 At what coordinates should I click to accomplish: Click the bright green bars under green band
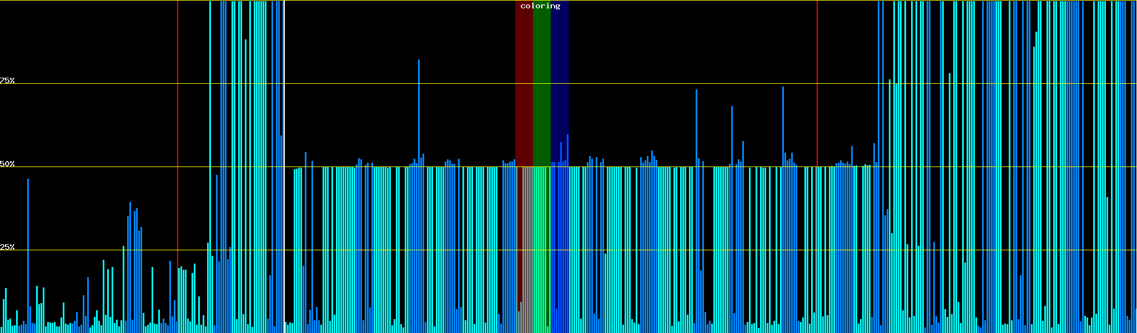coord(541,250)
